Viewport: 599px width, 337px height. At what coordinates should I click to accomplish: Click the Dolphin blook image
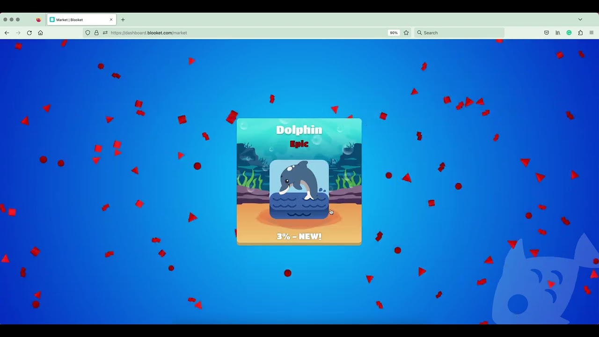pos(299,189)
